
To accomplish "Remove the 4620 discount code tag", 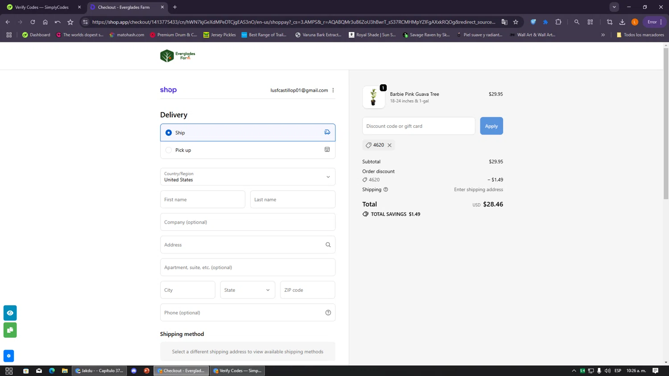I will 389,145.
